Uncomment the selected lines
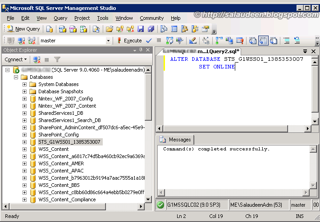 297,41
